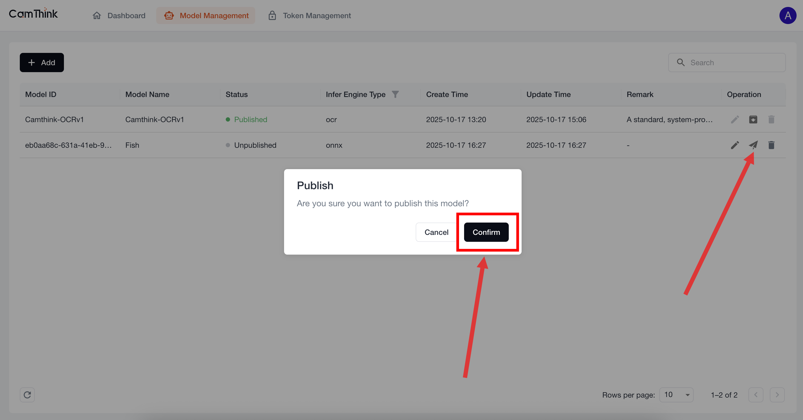This screenshot has height=420, width=803.
Task: Go to next page arrow
Action: click(777, 395)
